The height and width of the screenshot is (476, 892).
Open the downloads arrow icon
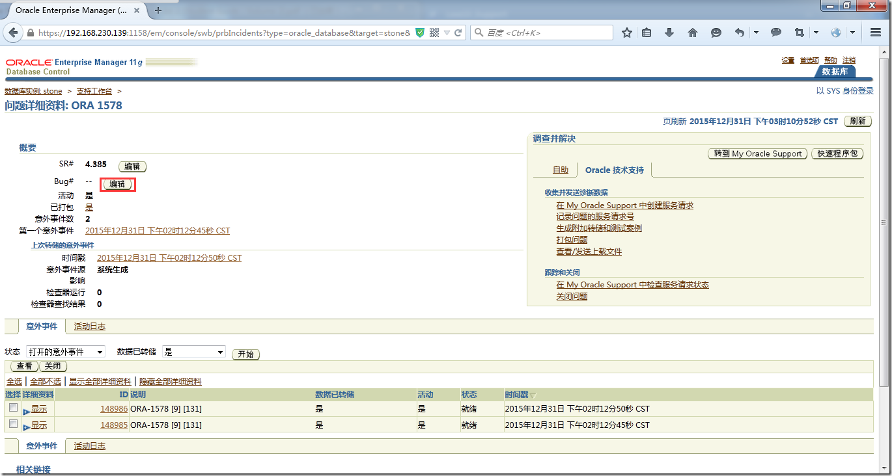pyautogui.click(x=669, y=33)
